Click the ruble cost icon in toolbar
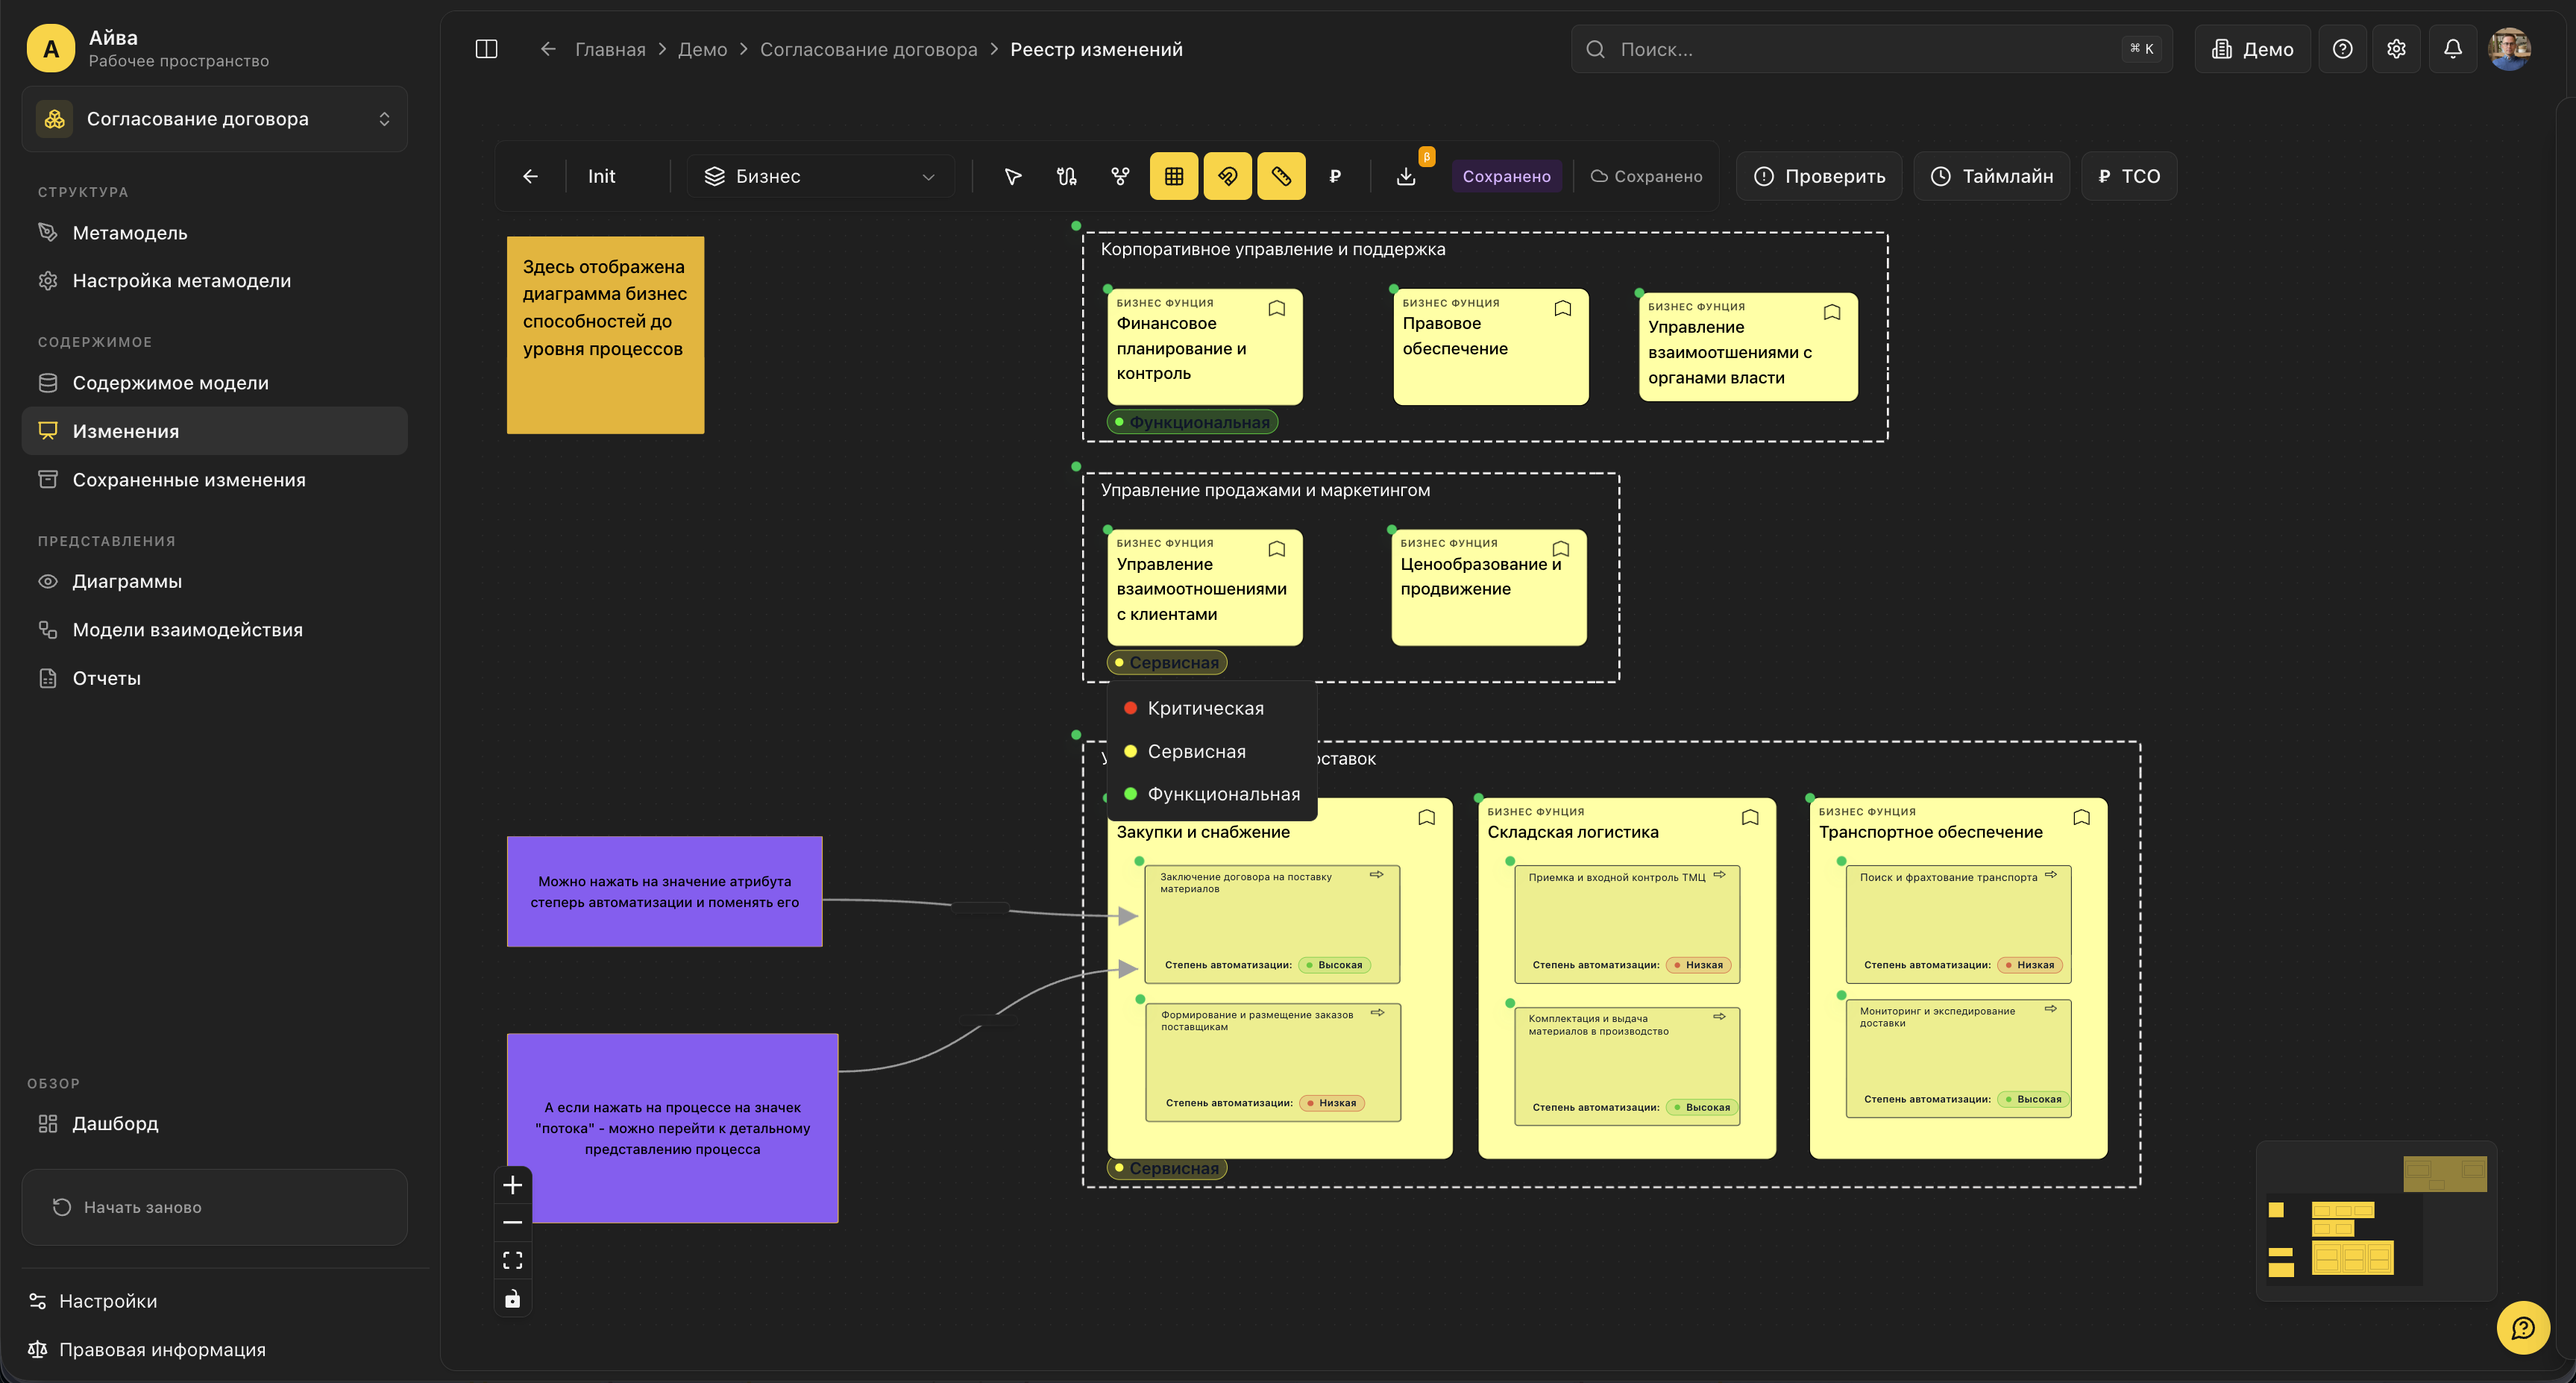Screen dimensions: 2576x1383 click(x=1334, y=176)
